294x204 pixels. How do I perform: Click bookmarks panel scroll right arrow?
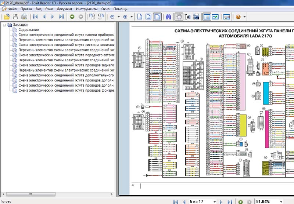click(x=112, y=194)
